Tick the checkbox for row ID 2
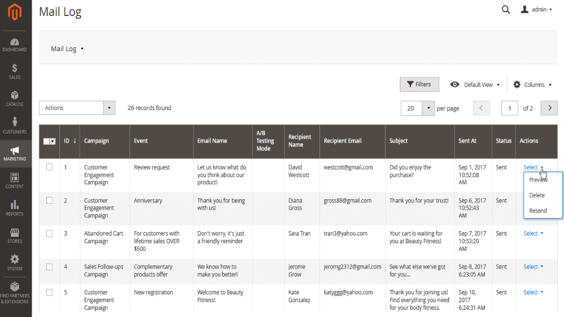This screenshot has width=564, height=317. point(49,200)
